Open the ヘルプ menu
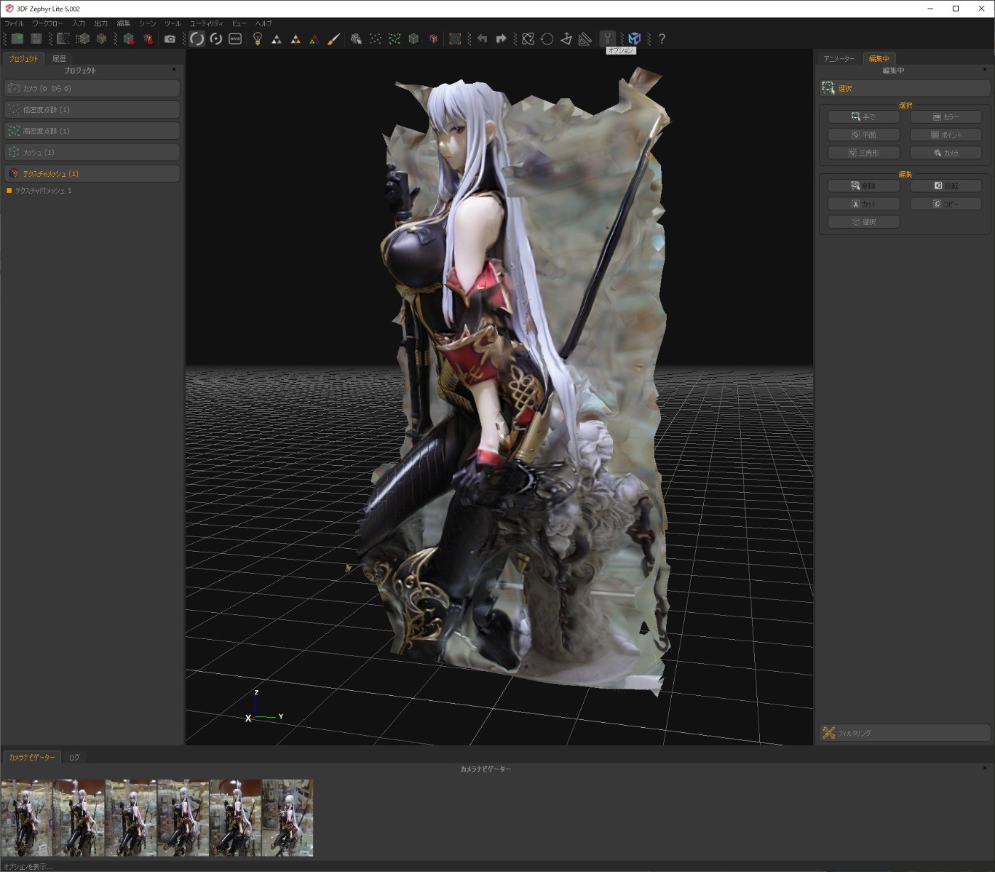Screen dimensions: 995x872 tap(263, 23)
